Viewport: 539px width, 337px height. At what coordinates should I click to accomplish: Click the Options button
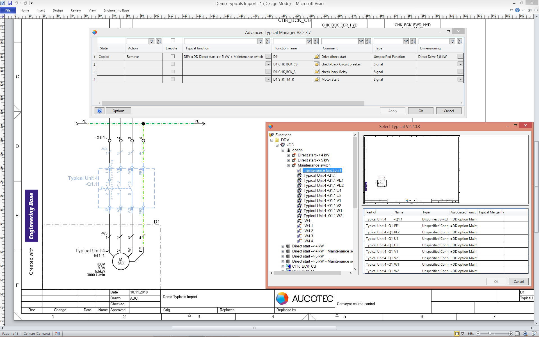[118, 111]
